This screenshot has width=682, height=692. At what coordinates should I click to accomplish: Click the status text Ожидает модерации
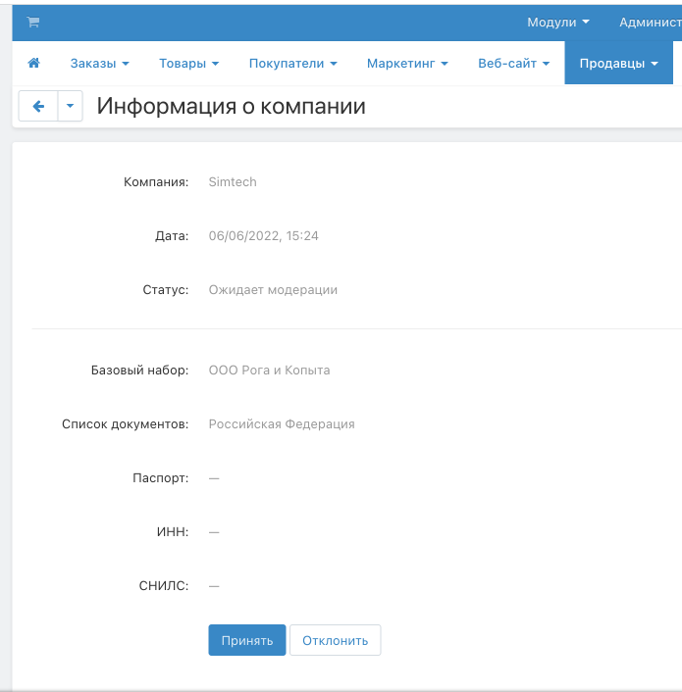pyautogui.click(x=273, y=290)
